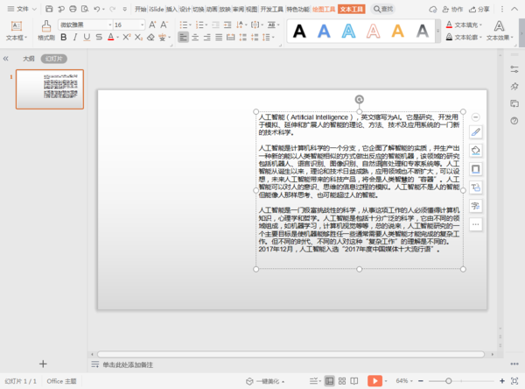Select the blue gradient WordArt style
This screenshot has height=389, width=525.
(323, 32)
